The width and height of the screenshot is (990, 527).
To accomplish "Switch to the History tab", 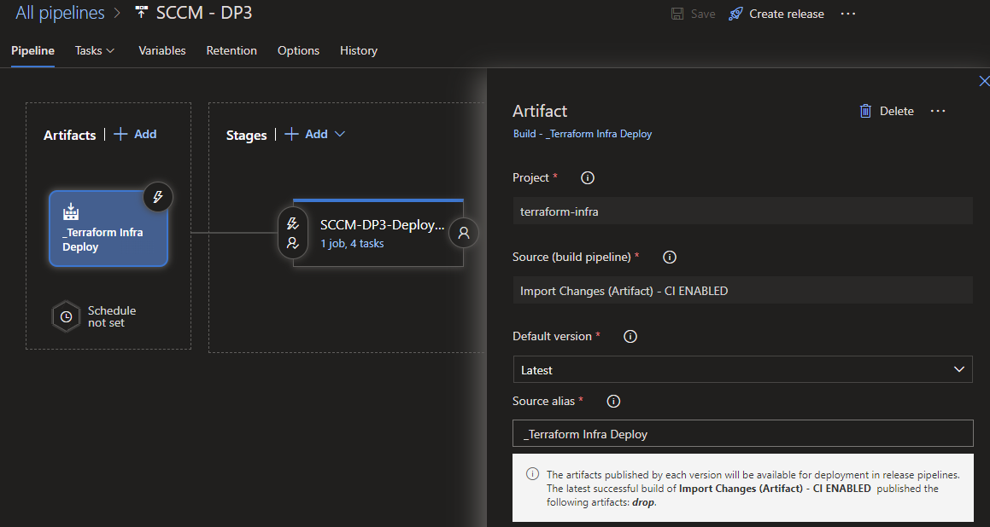I will point(359,50).
